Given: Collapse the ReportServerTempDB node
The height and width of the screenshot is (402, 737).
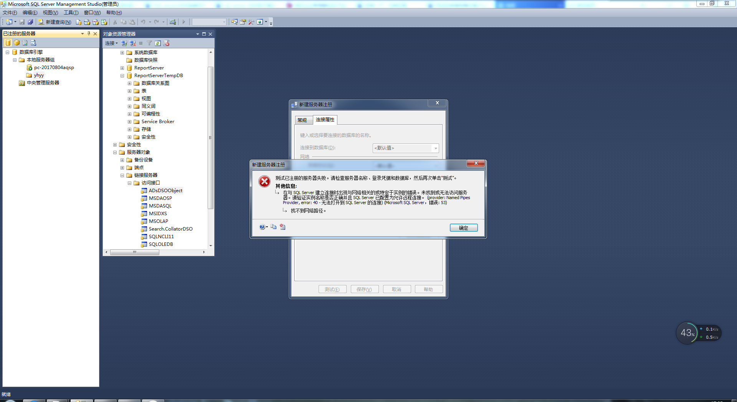Looking at the screenshot, I should (122, 76).
